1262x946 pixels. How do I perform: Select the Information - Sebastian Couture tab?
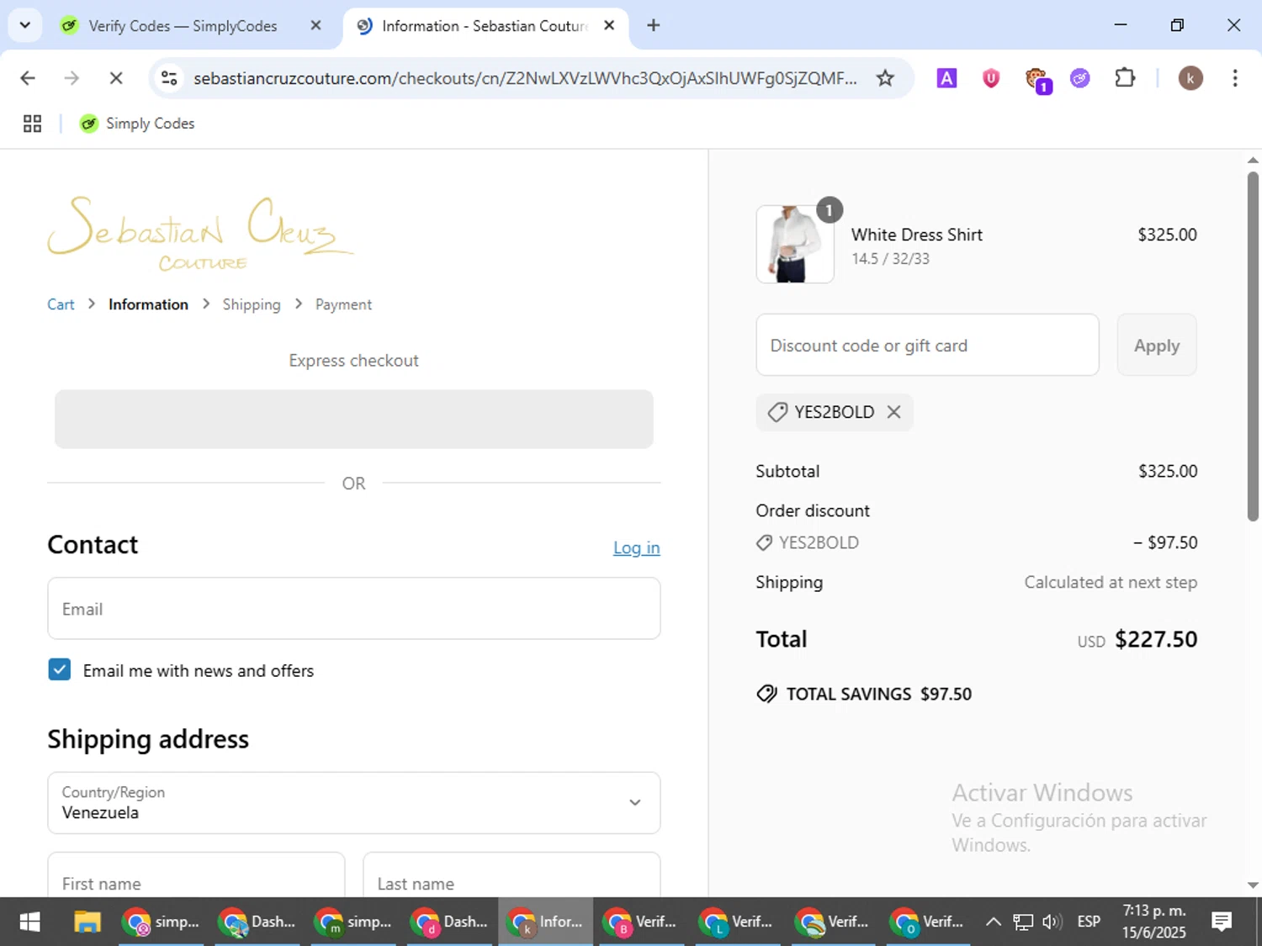click(485, 26)
